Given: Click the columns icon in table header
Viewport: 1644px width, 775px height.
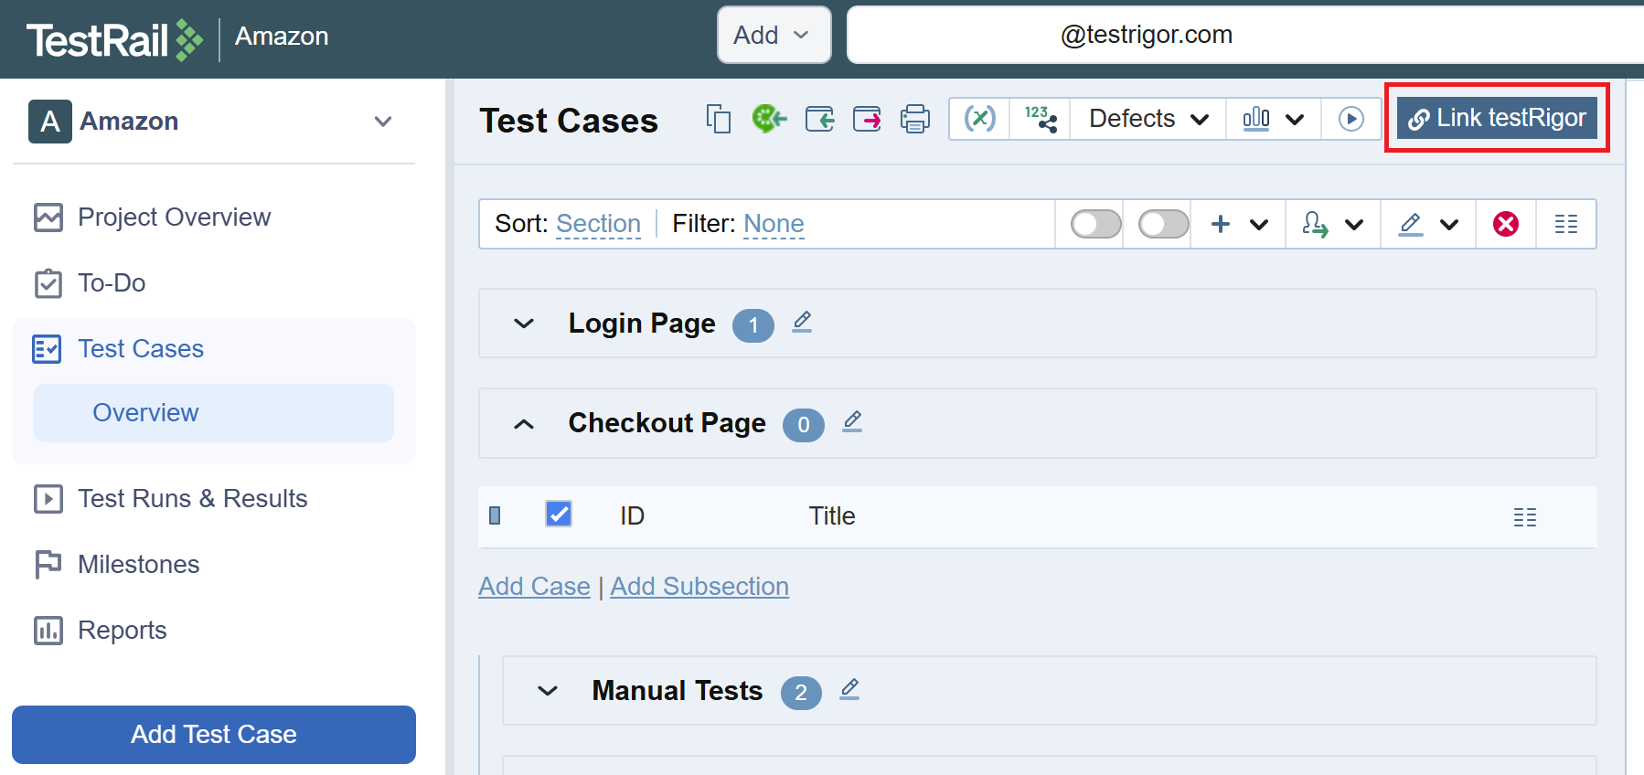Looking at the screenshot, I should coord(1524,517).
